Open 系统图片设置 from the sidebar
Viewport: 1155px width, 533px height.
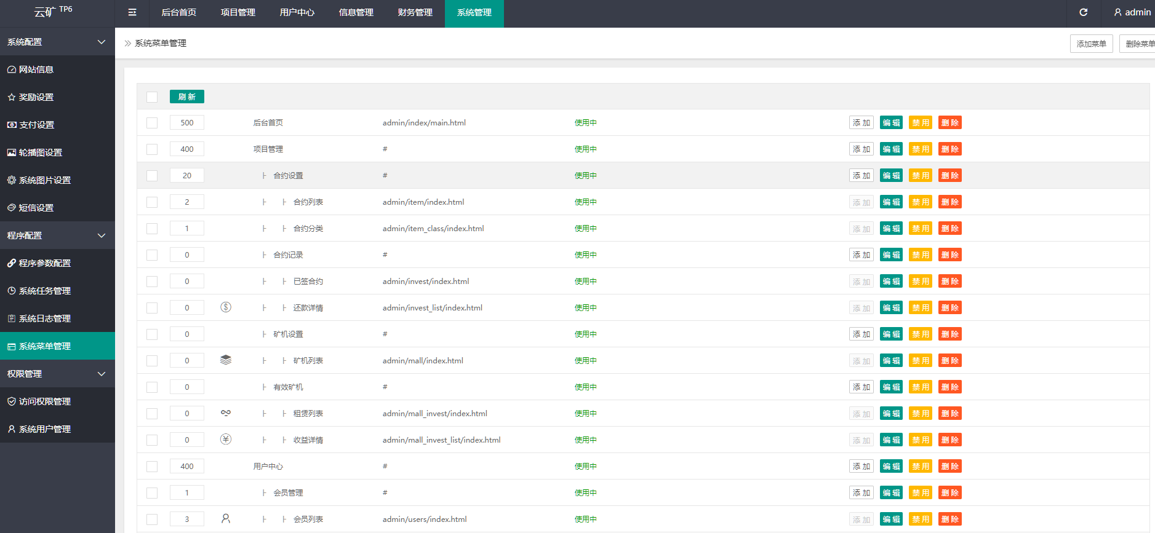click(x=44, y=180)
